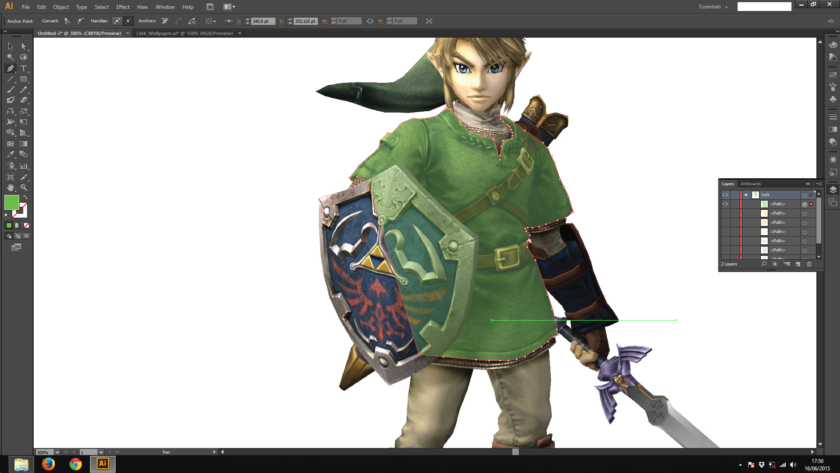Show the second Path sublayer visibility
The height and width of the screenshot is (473, 840).
click(725, 213)
